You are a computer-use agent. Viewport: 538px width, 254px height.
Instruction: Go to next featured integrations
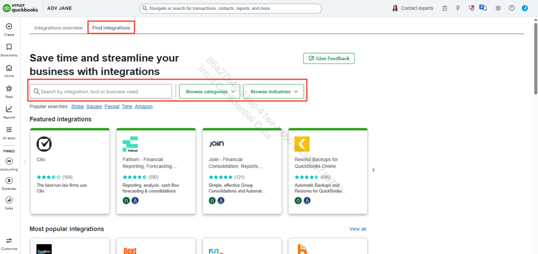[374, 170]
